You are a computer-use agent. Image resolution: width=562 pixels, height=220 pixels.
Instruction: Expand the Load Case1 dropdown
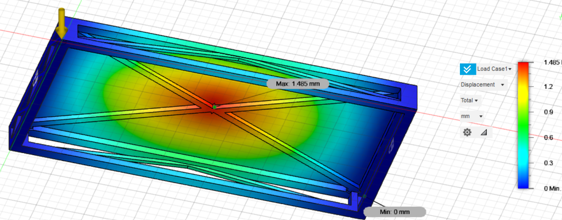[x=494, y=69]
